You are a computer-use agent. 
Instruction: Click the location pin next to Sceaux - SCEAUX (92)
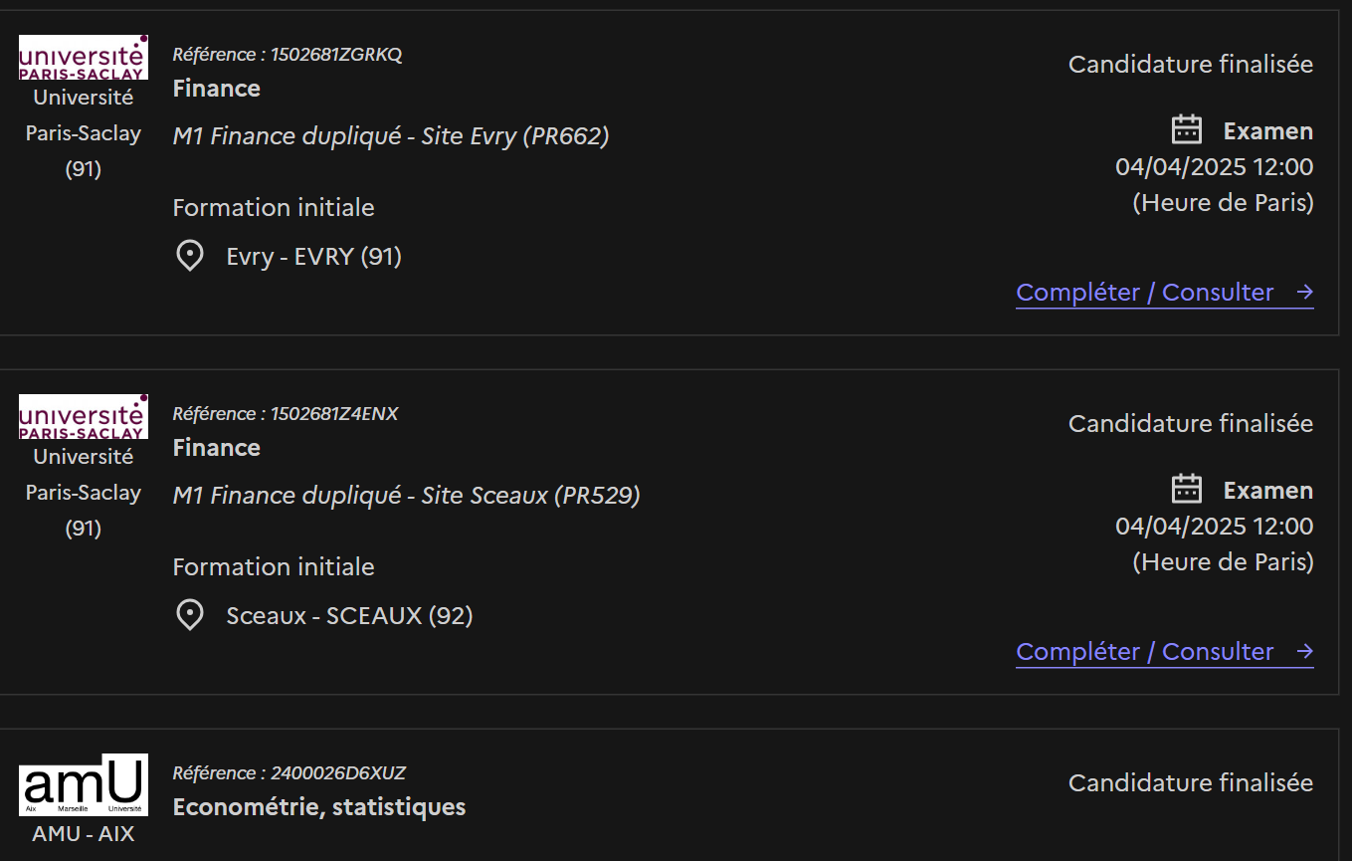click(190, 616)
